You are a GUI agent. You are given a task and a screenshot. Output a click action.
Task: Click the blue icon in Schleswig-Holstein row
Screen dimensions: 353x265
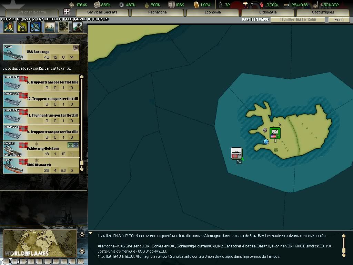coord(76,145)
